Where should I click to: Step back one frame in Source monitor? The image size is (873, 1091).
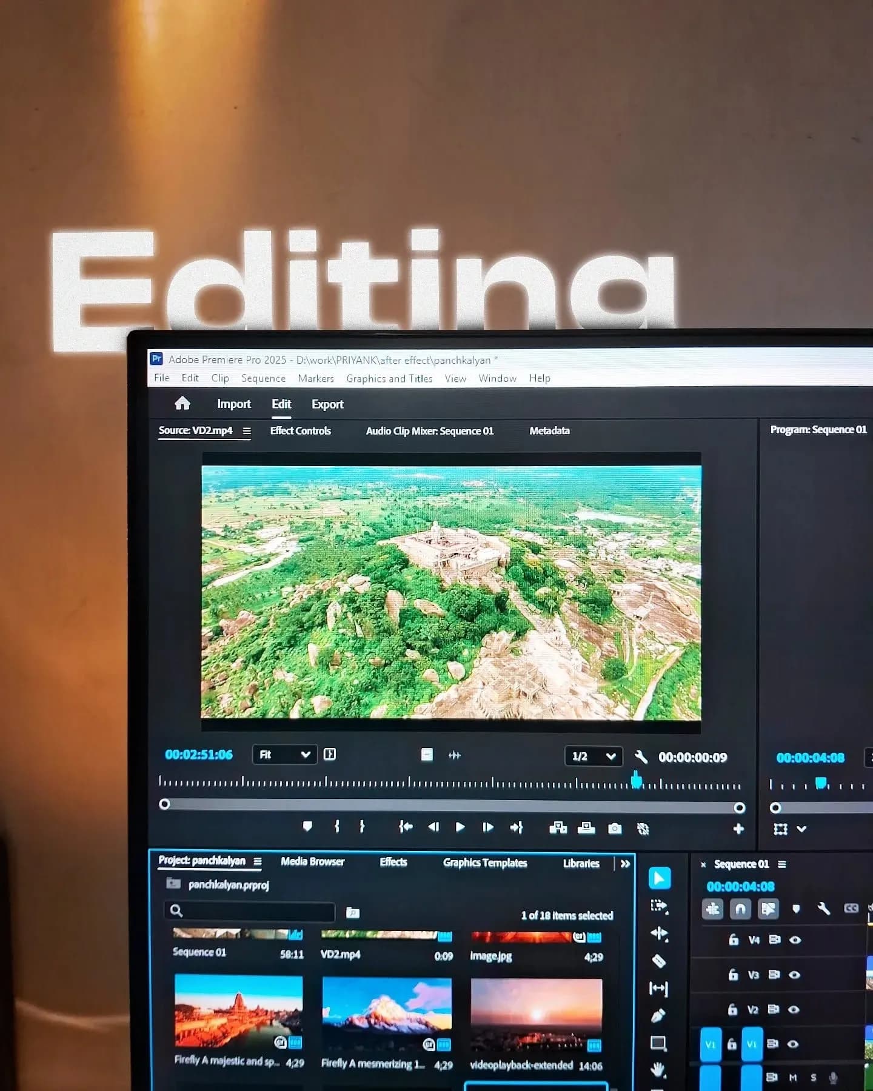coord(433,827)
